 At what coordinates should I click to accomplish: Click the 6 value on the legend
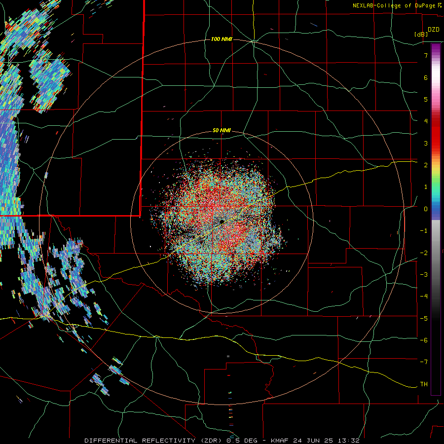(425, 77)
